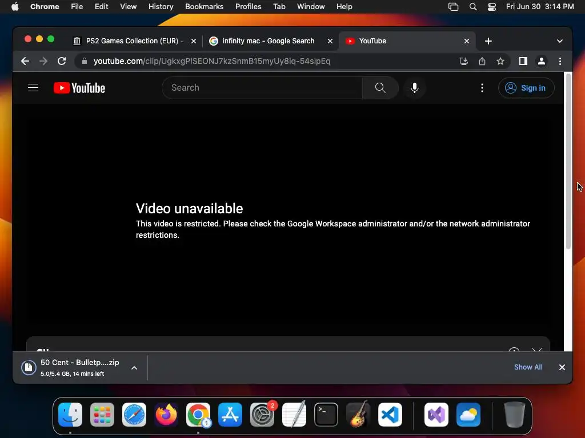Launch Safari from the dock

click(x=134, y=415)
